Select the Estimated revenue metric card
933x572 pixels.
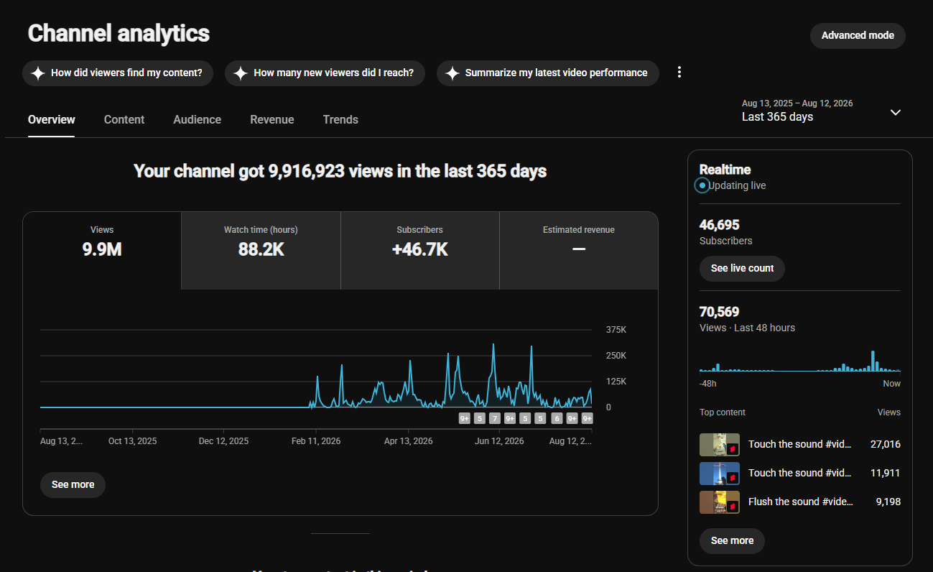(x=579, y=251)
